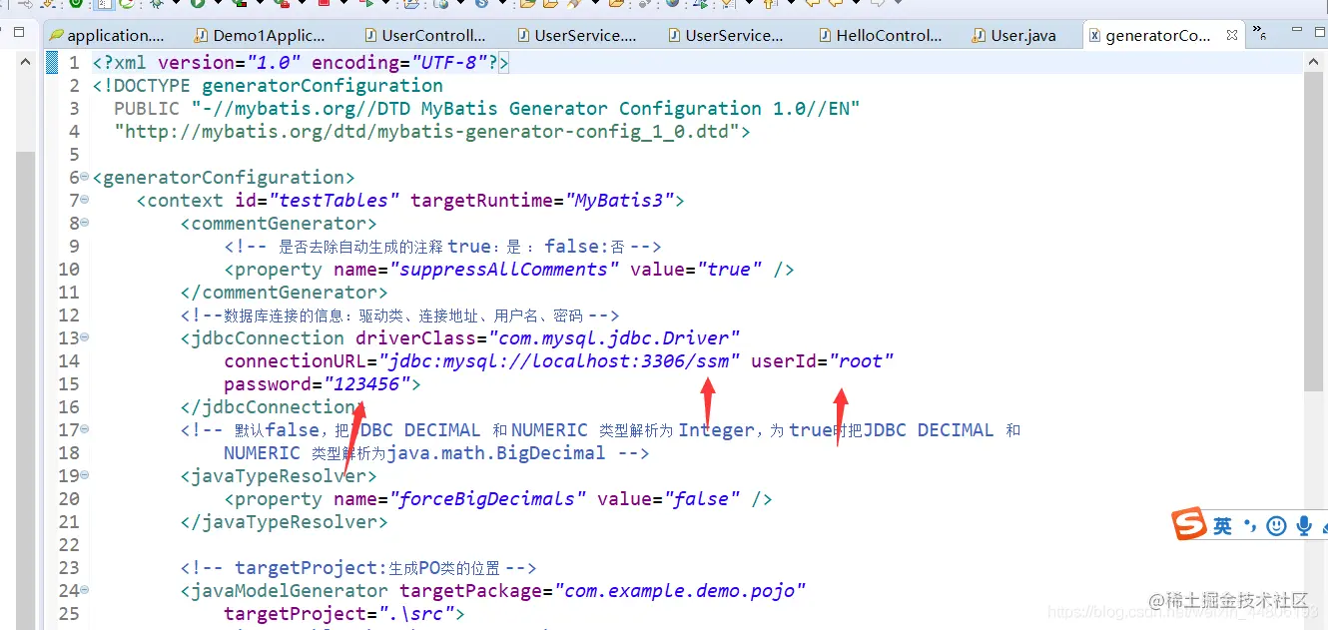Switch to the User.java tab
The width and height of the screenshot is (1328, 630).
pyautogui.click(x=1013, y=35)
